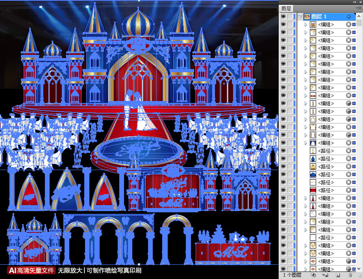Click the blue teardrop path thumbnail
This screenshot has width=363, height=279.
(x=313, y=159)
